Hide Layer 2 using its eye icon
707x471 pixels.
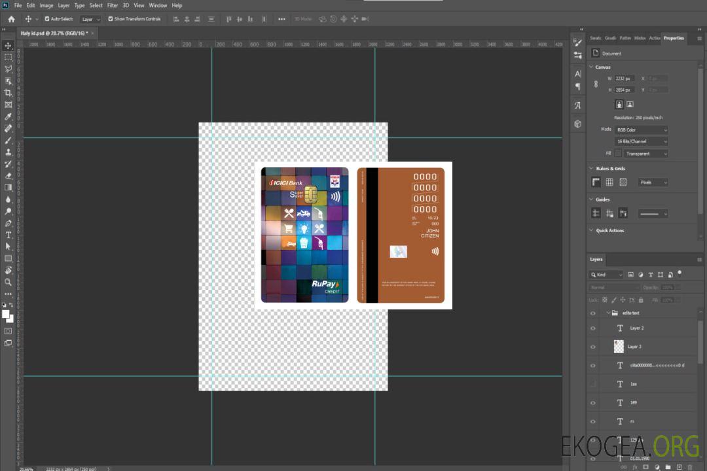point(593,328)
